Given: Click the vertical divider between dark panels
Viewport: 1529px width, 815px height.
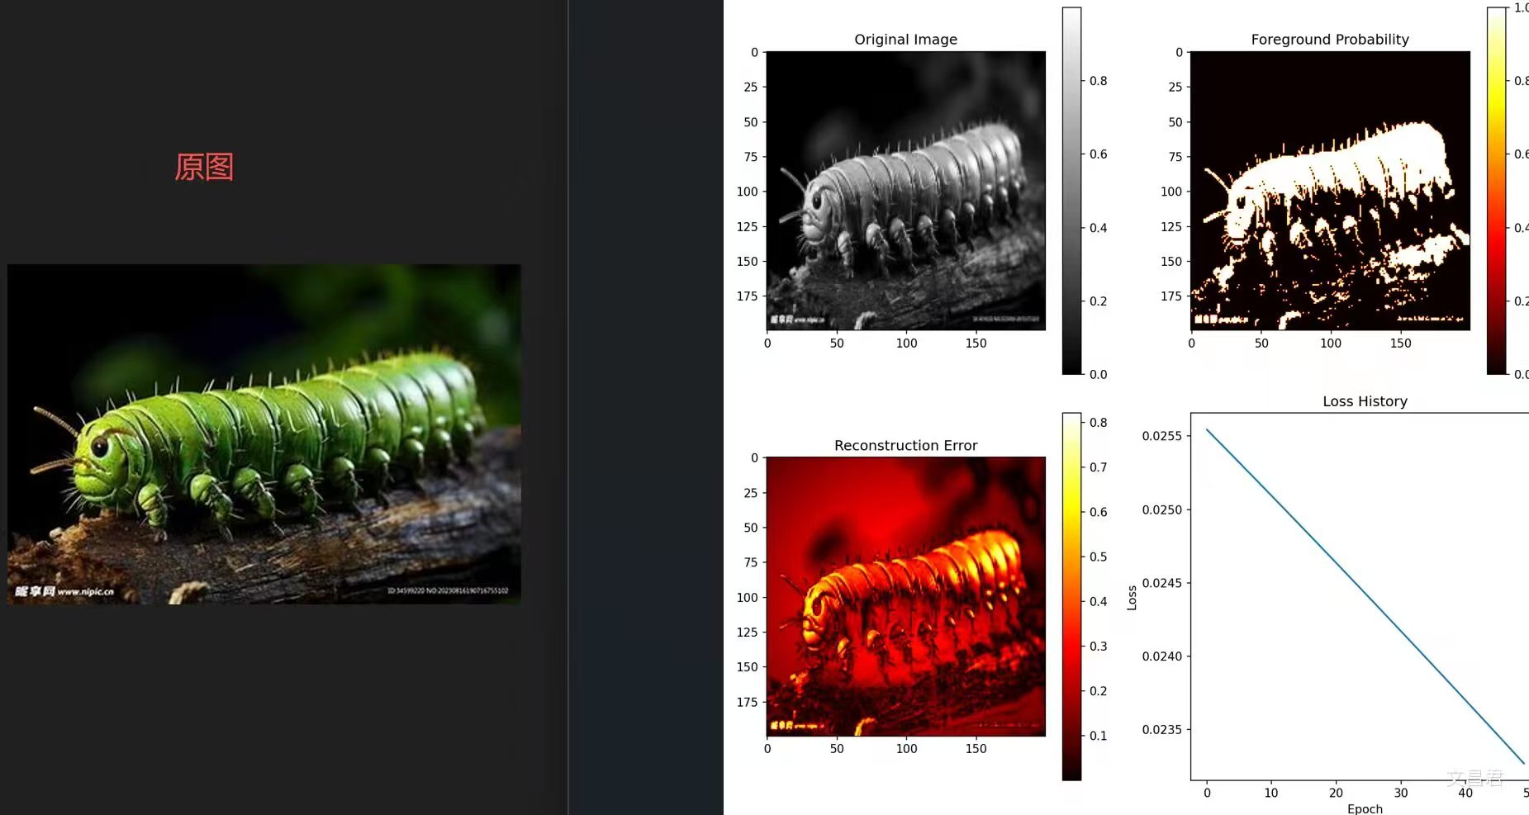Looking at the screenshot, I should point(568,407).
